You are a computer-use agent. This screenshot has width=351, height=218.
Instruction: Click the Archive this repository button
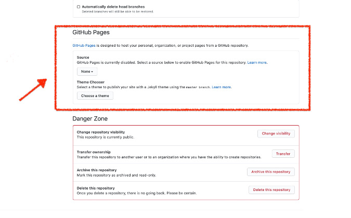pyautogui.click(x=271, y=172)
